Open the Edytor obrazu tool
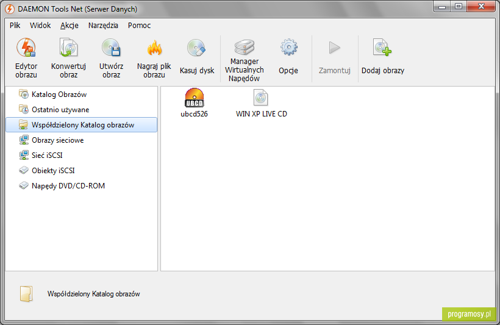The height and width of the screenshot is (325, 500). click(x=26, y=58)
